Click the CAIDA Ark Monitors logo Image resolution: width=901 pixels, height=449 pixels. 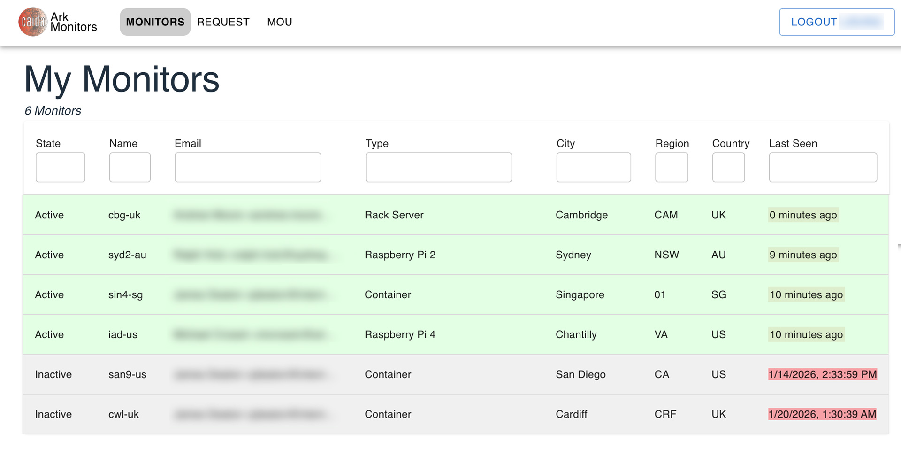coord(58,22)
